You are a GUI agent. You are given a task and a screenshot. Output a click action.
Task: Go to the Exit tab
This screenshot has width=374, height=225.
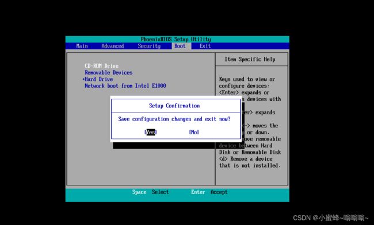pos(205,46)
